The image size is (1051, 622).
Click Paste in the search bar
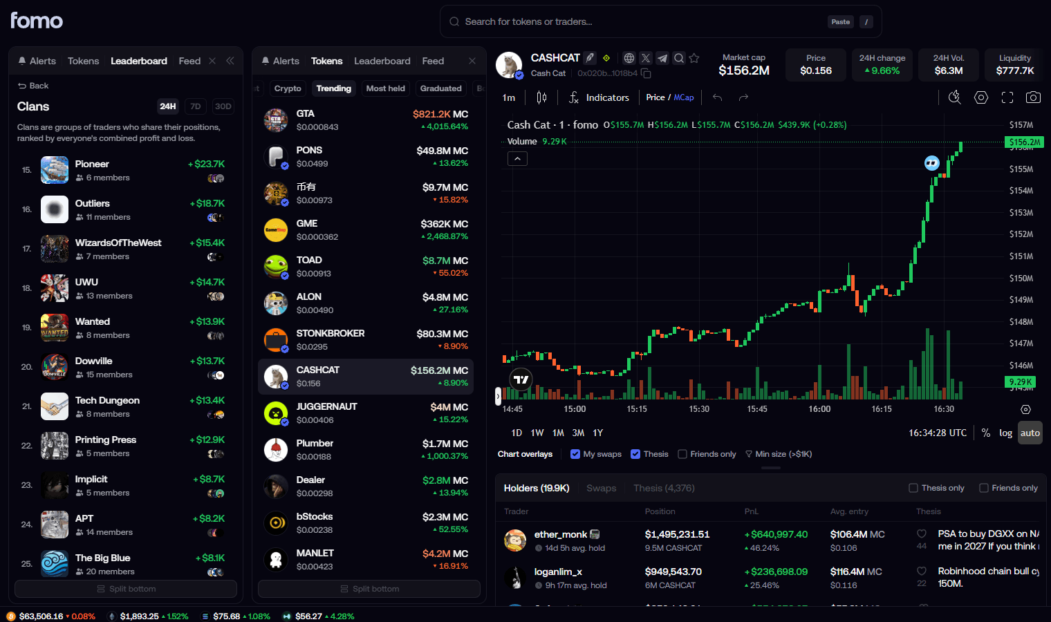click(841, 22)
